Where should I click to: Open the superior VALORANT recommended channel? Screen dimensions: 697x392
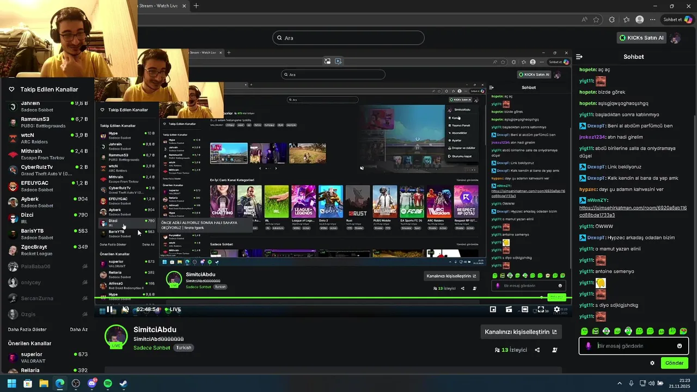pos(48,357)
